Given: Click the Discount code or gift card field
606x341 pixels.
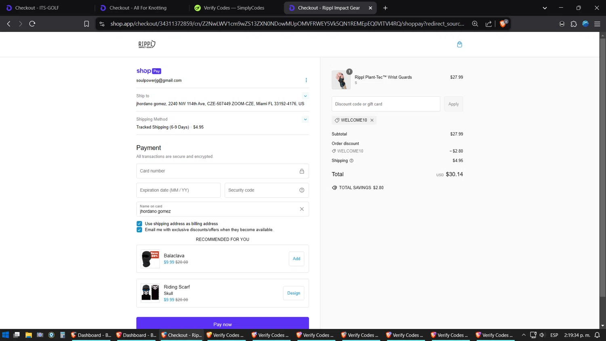Looking at the screenshot, I should pyautogui.click(x=386, y=104).
